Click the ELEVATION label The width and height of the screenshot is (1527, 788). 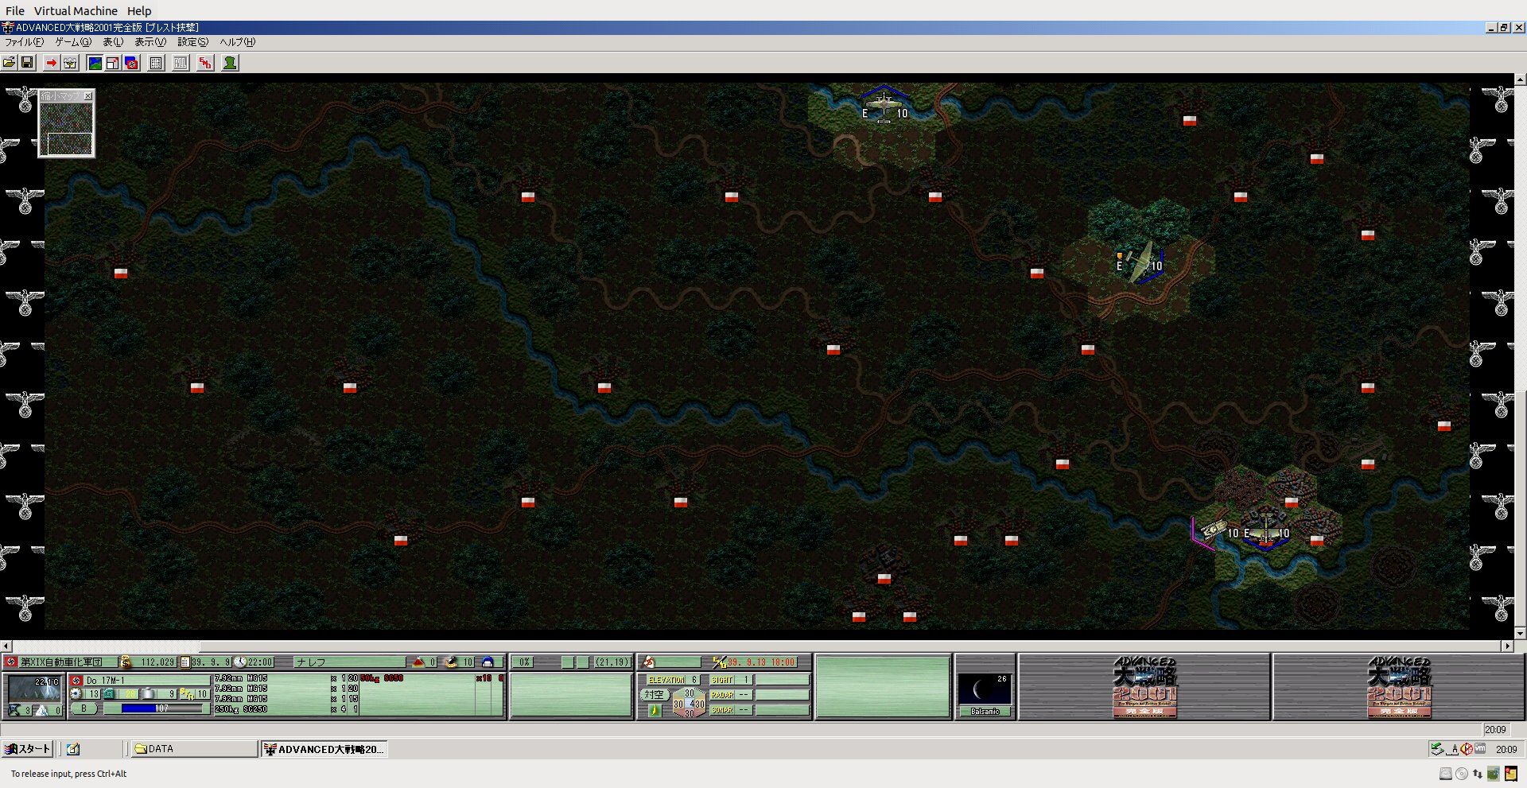coord(666,680)
